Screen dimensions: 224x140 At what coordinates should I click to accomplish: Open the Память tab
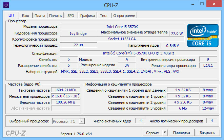pyautogui.click(x=56, y=16)
